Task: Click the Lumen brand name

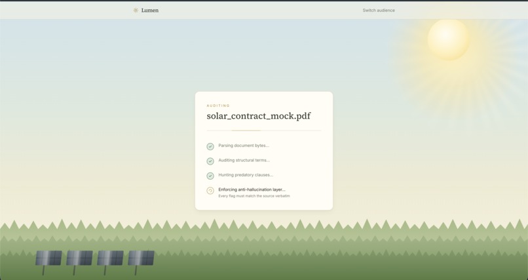Action: 150,10
